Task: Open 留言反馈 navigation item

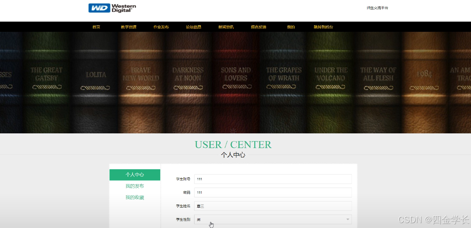Action: click(258, 27)
